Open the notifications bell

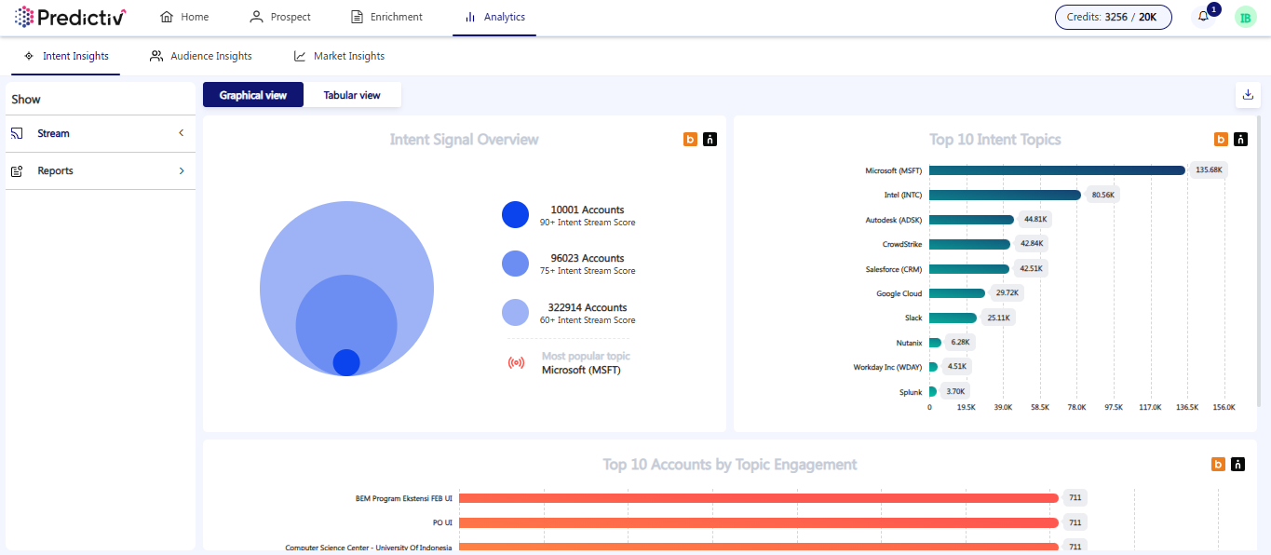click(x=1204, y=17)
